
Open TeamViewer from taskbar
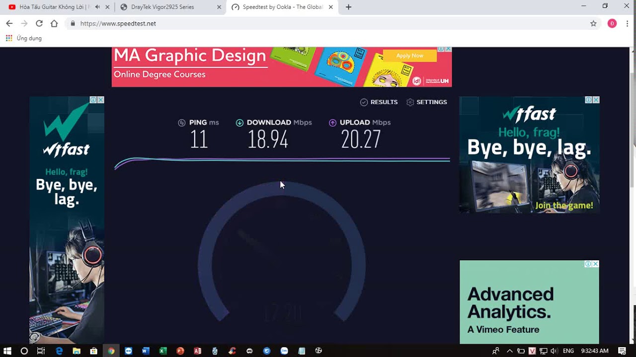click(x=129, y=351)
